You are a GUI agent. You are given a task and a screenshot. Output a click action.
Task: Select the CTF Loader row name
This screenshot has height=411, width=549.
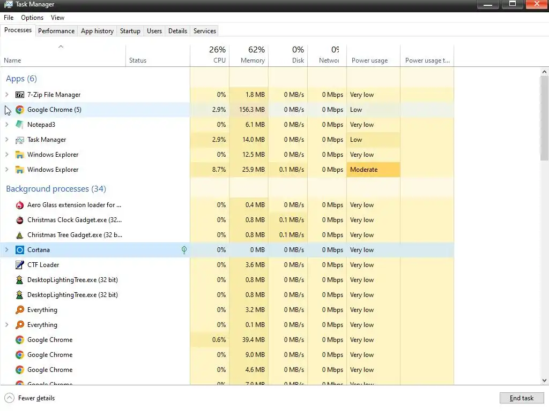pos(43,265)
